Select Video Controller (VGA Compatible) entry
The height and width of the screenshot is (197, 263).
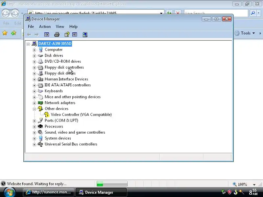click(81, 115)
